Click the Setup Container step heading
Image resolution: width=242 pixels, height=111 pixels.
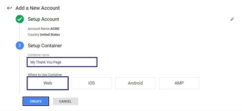pos(45,46)
